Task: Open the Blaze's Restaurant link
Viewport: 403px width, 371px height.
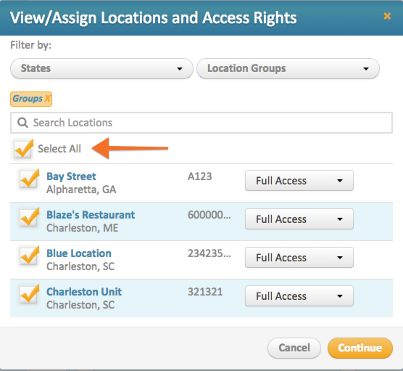Action: pos(91,215)
